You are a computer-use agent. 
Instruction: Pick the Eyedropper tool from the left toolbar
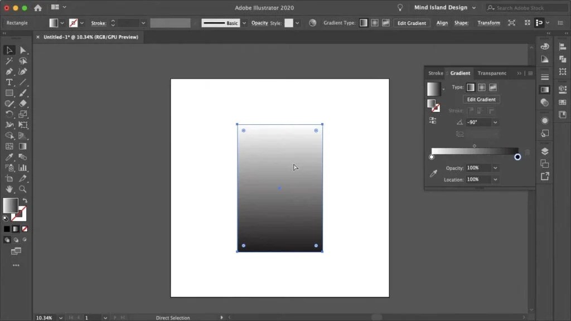click(x=9, y=157)
